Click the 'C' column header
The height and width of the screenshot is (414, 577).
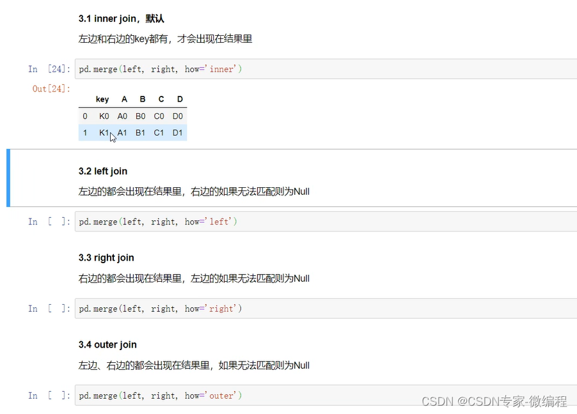tap(161, 99)
